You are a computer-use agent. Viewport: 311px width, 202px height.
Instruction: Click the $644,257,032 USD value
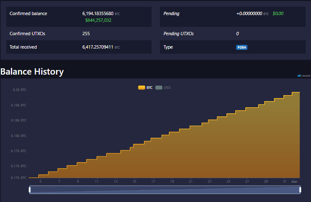[98, 20]
